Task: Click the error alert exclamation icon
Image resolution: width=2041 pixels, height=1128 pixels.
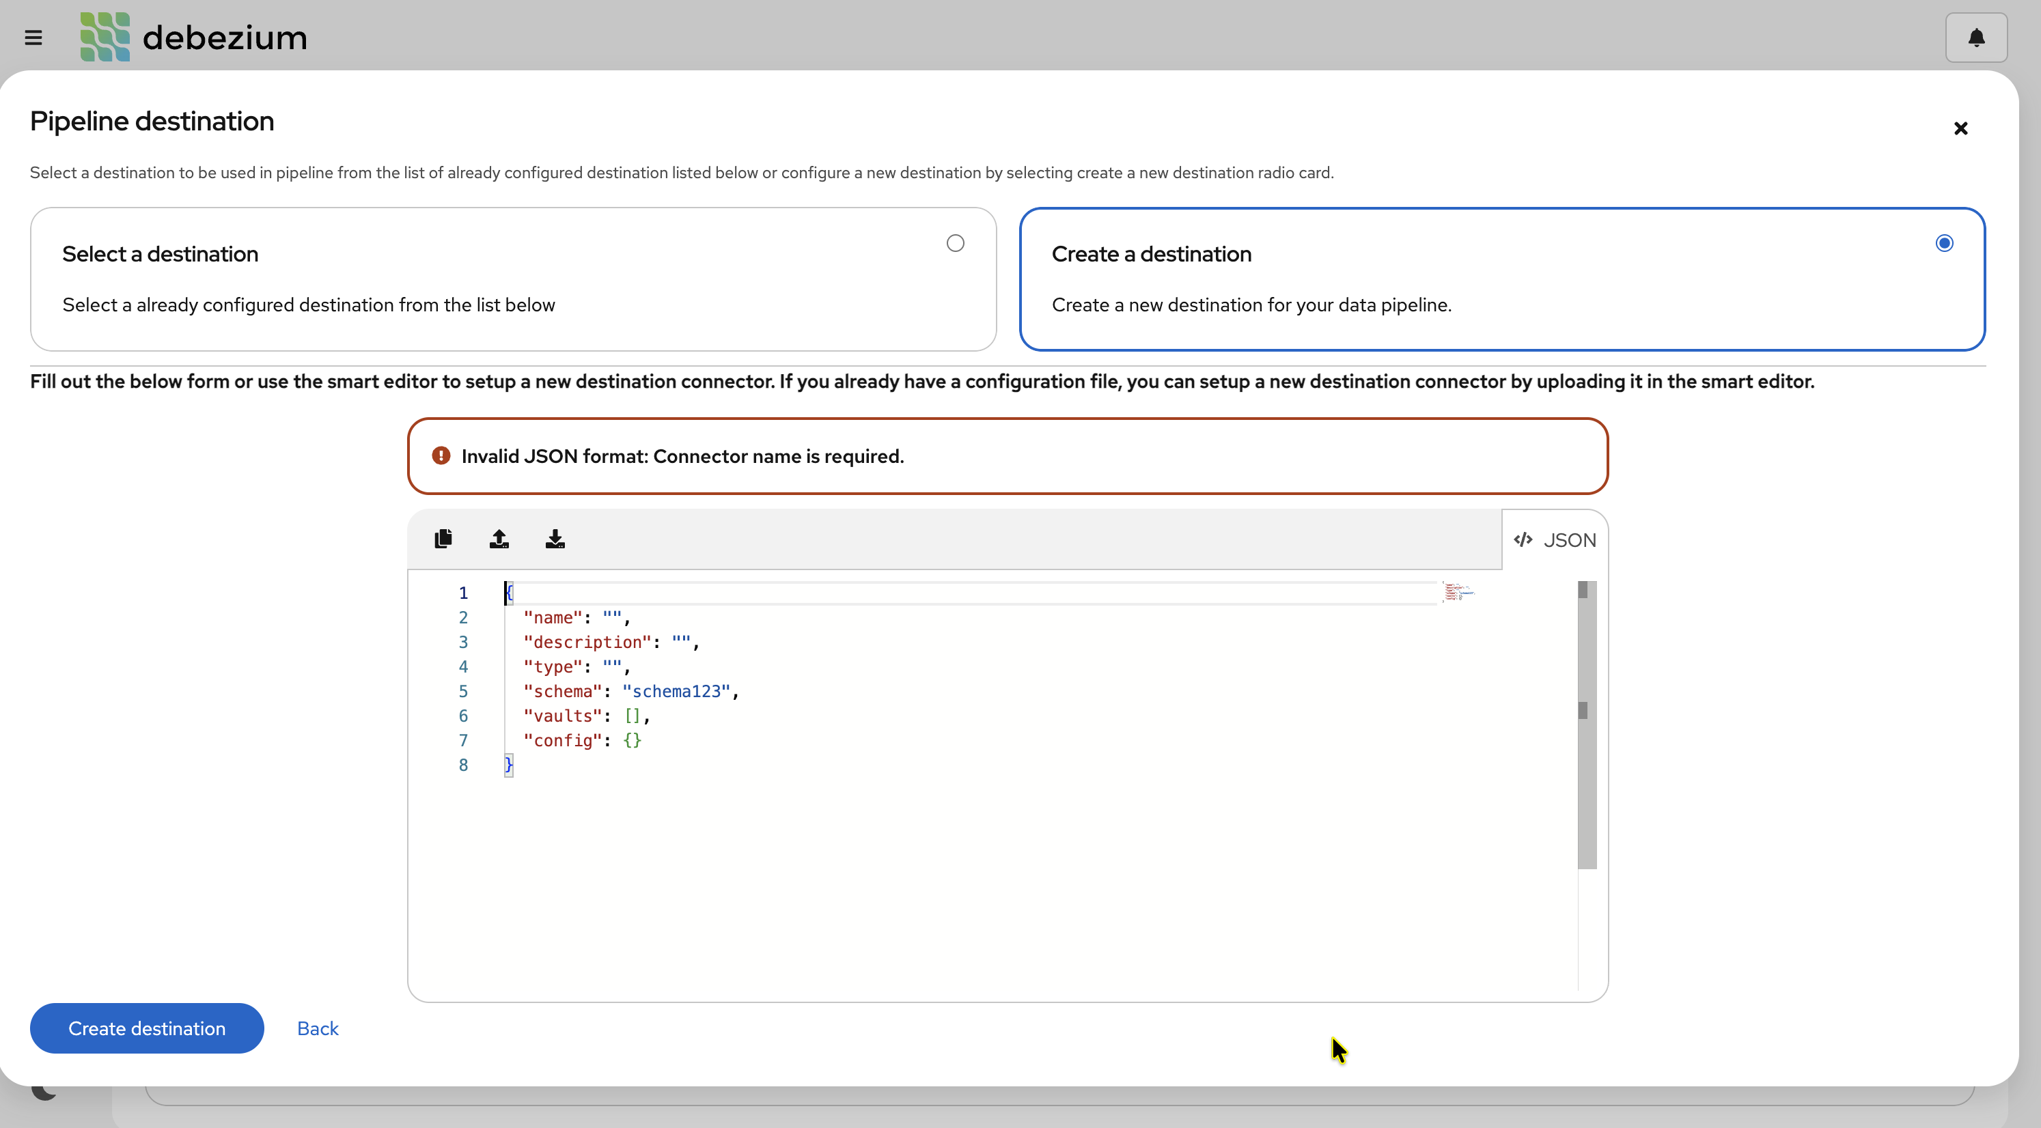Action: click(441, 456)
